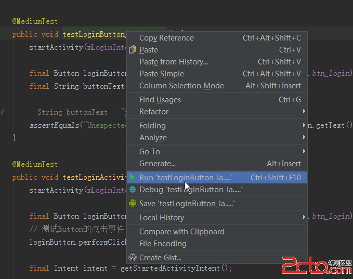
Task: Expand the Refactor submenu arrow
Action: (304, 112)
